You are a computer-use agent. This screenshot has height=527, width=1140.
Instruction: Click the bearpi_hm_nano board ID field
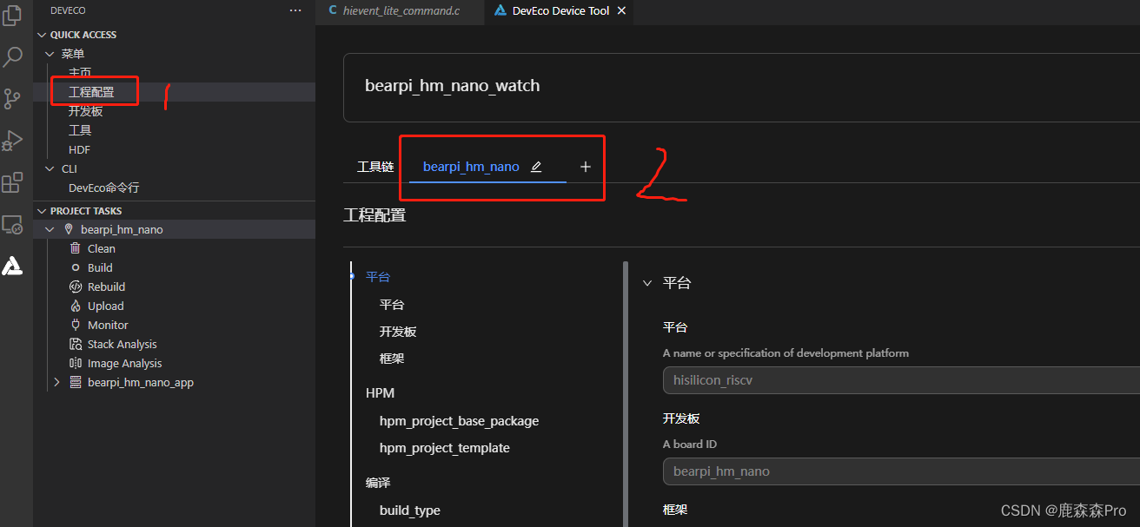(901, 471)
